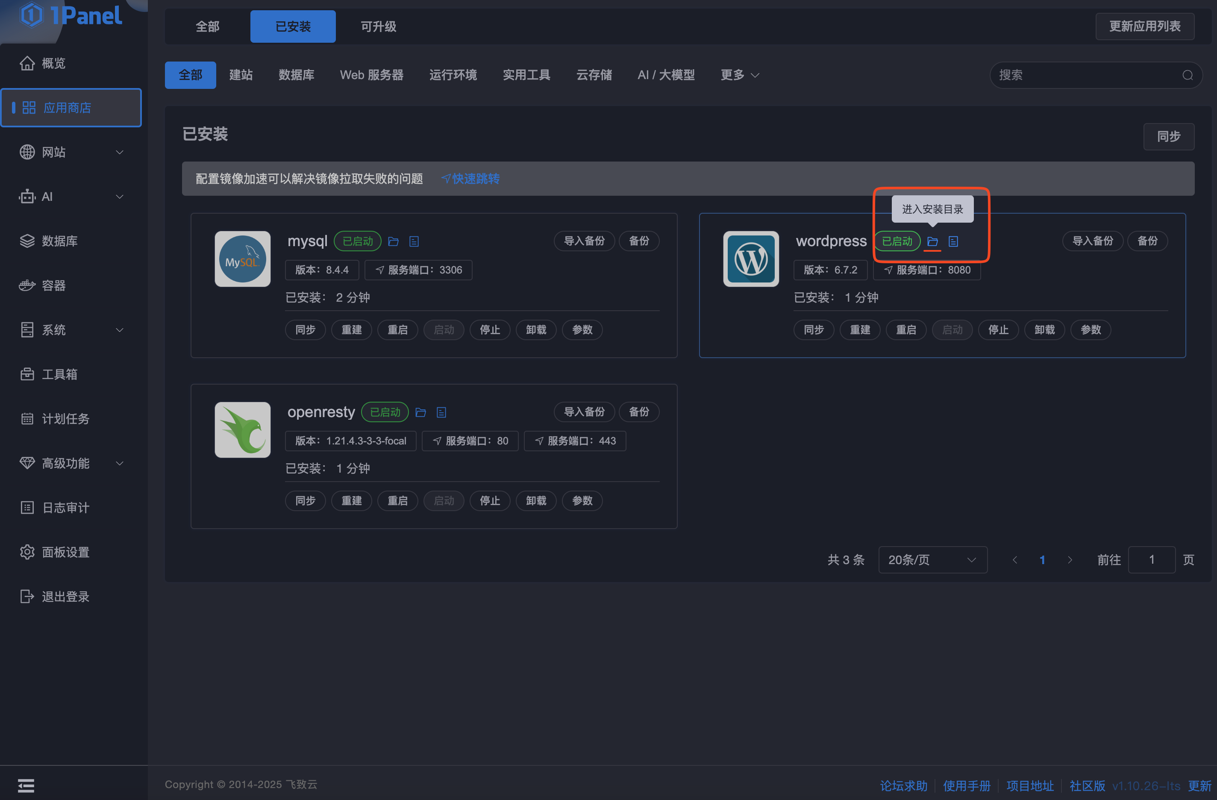The image size is (1217, 800).
Task: Open mysql install directory folder icon
Action: [393, 241]
